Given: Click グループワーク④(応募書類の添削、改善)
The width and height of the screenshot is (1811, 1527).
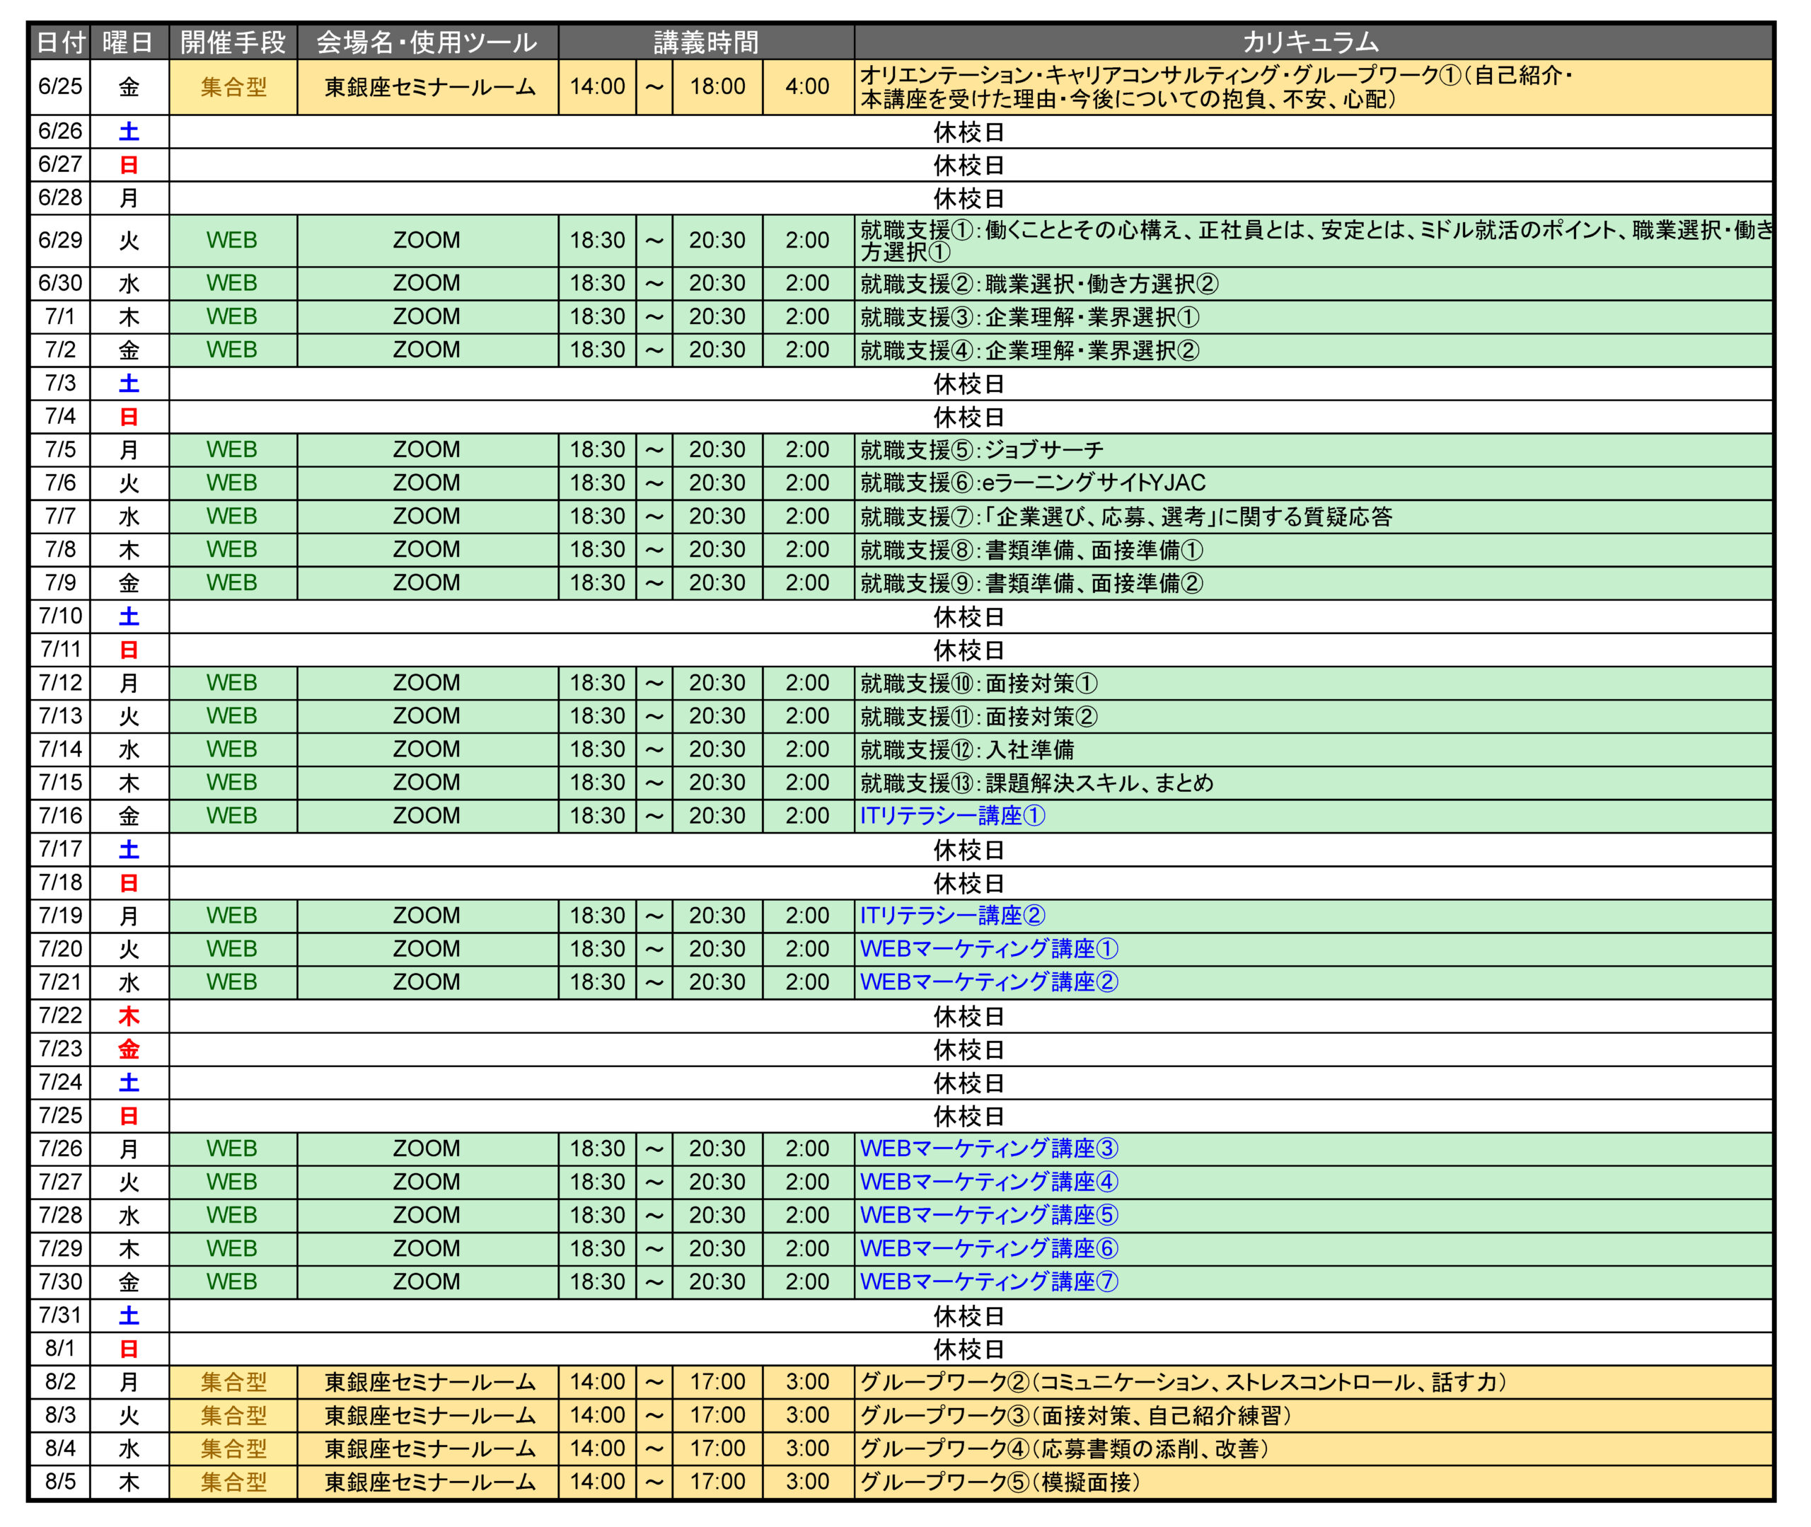Looking at the screenshot, I should click(1064, 1449).
